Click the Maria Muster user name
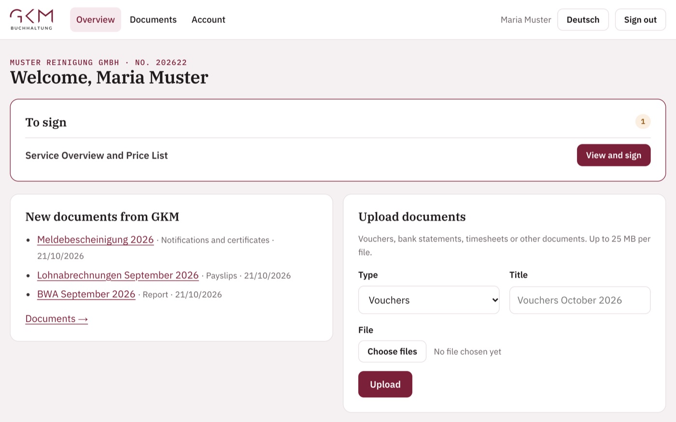676x422 pixels. tap(526, 20)
